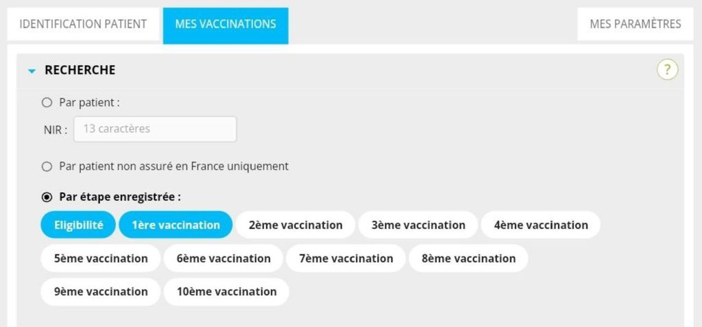Choose the 6ème vaccination step
Viewport: 702px width, 327px height.
pyautogui.click(x=223, y=258)
